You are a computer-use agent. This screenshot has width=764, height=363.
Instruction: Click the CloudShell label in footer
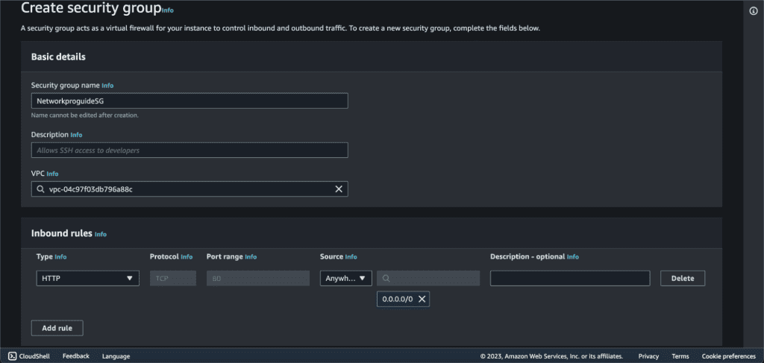click(34, 356)
